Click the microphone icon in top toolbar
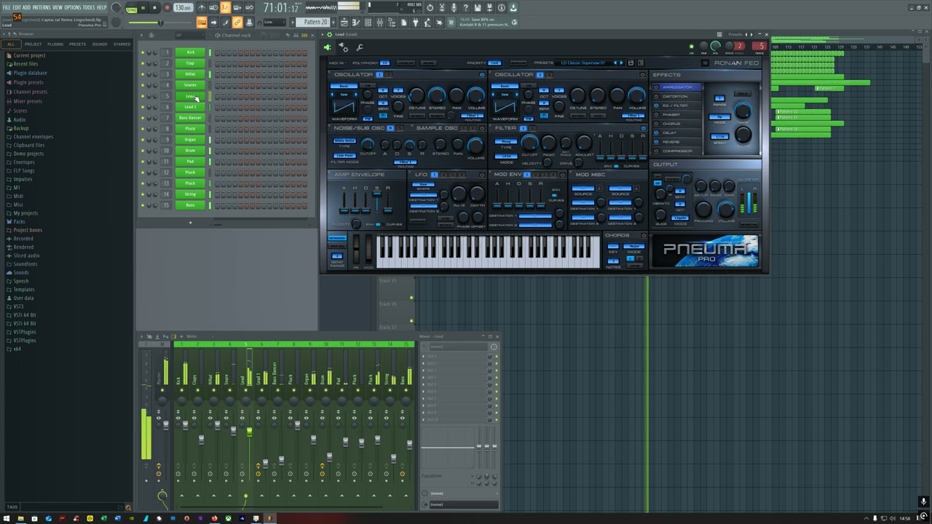This screenshot has height=524, width=932. coord(454,7)
